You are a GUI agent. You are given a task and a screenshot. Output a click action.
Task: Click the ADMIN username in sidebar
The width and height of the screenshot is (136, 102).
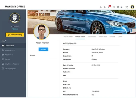15,26
